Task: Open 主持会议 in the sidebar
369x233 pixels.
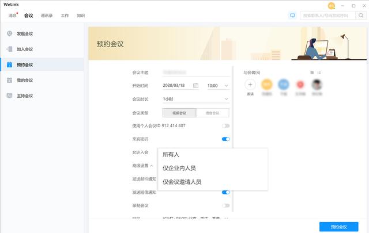Action: coord(42,96)
